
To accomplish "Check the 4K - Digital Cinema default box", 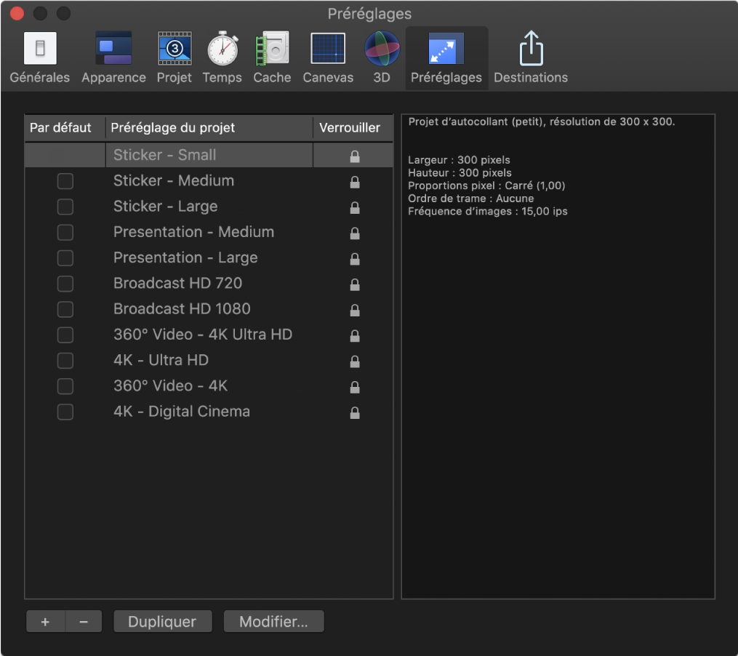I will (x=65, y=412).
